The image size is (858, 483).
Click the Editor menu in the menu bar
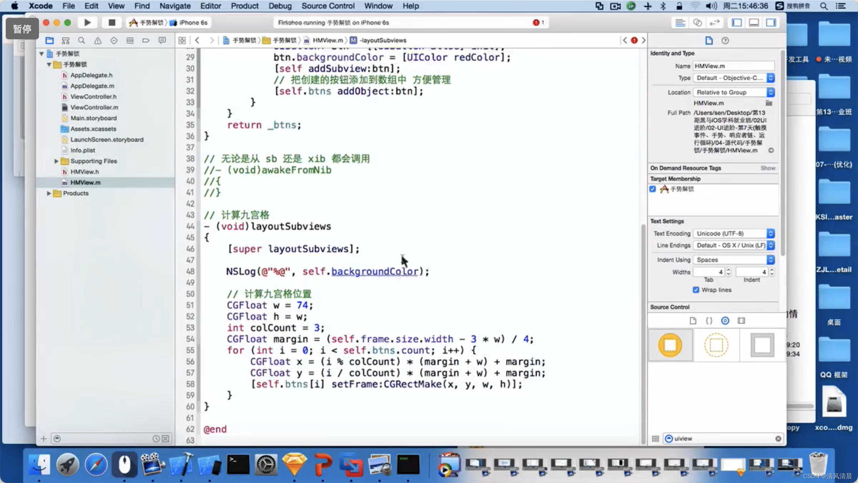[210, 6]
